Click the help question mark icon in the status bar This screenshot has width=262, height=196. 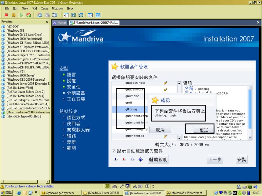tap(147, 186)
